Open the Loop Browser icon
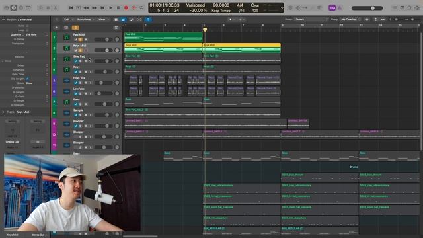This screenshot has height=238, width=423. (409, 8)
